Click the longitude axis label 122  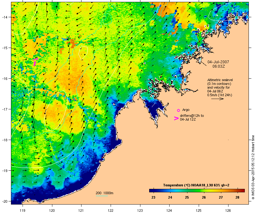pyautogui.click(x=111, y=210)
